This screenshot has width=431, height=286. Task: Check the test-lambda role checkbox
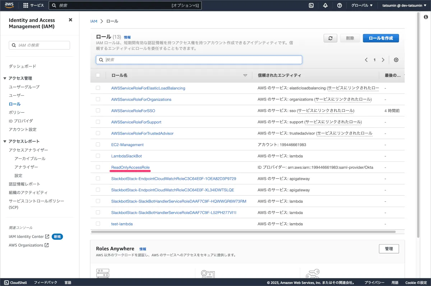[x=98, y=224]
